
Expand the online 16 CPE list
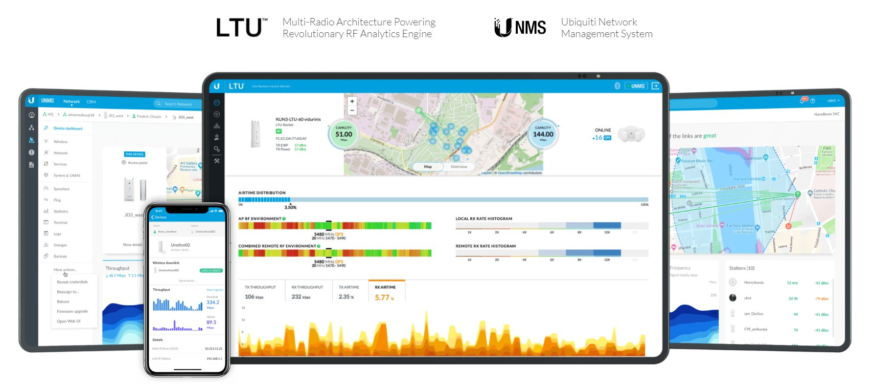pos(602,138)
